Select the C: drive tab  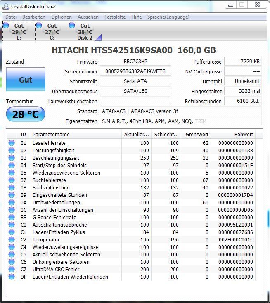point(52,31)
